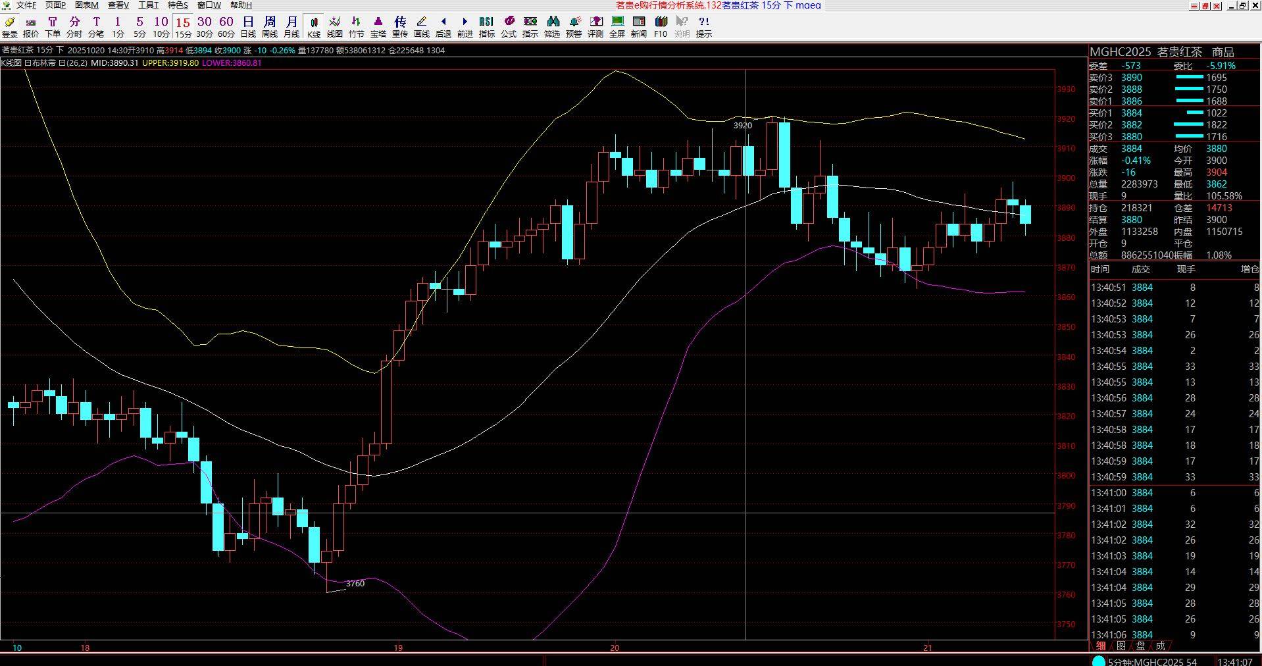Click the 后退 back arrow
This screenshot has width=1262, height=666.
point(443,27)
